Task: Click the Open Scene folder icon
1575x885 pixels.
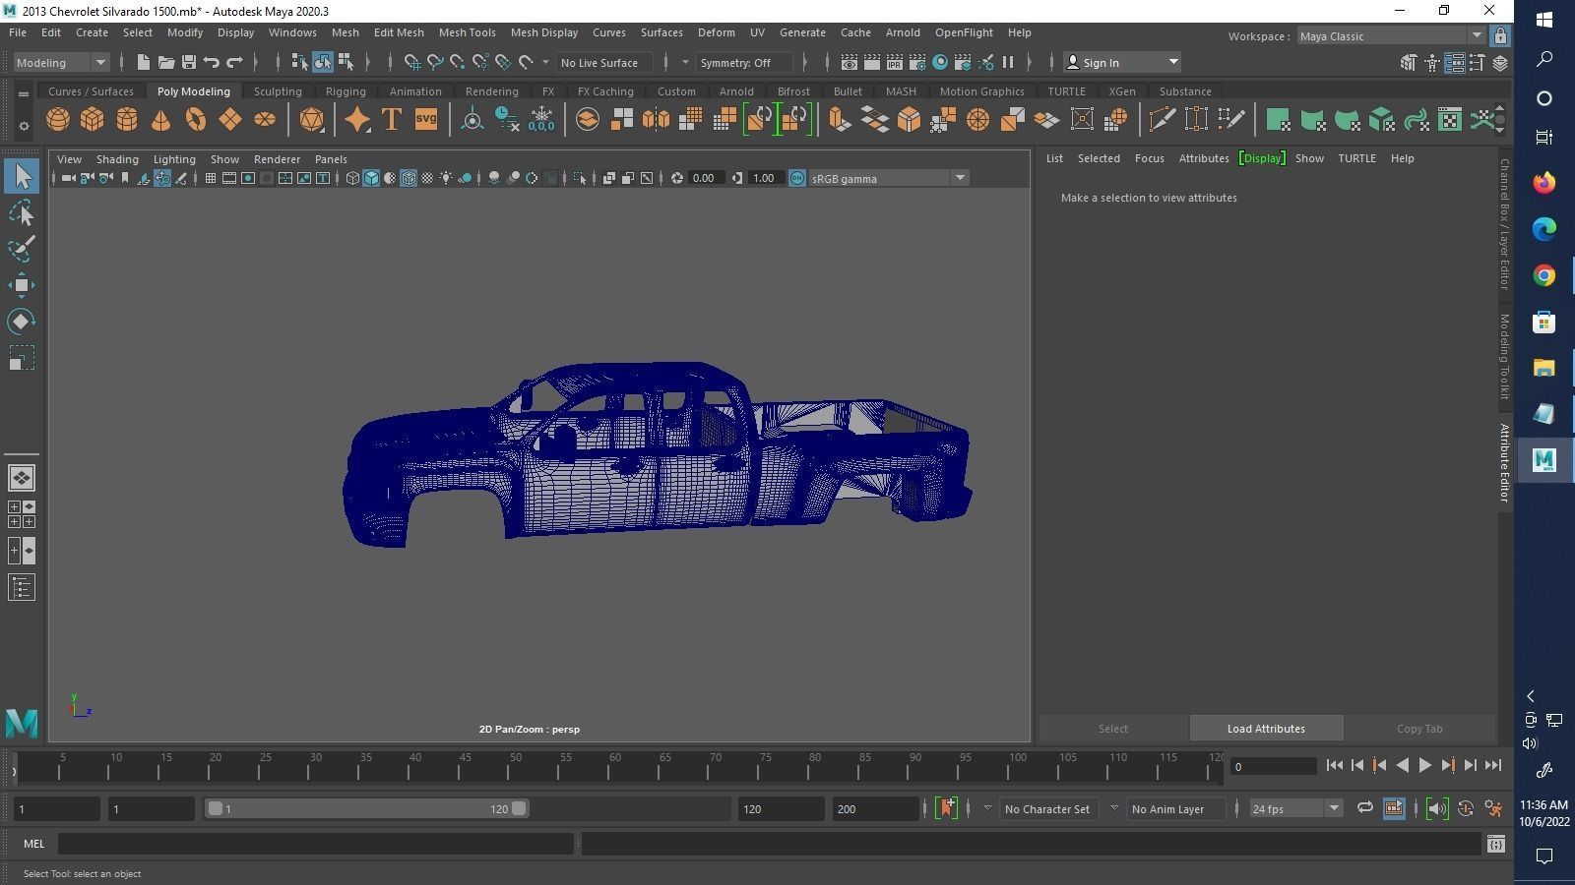Action: (165, 62)
